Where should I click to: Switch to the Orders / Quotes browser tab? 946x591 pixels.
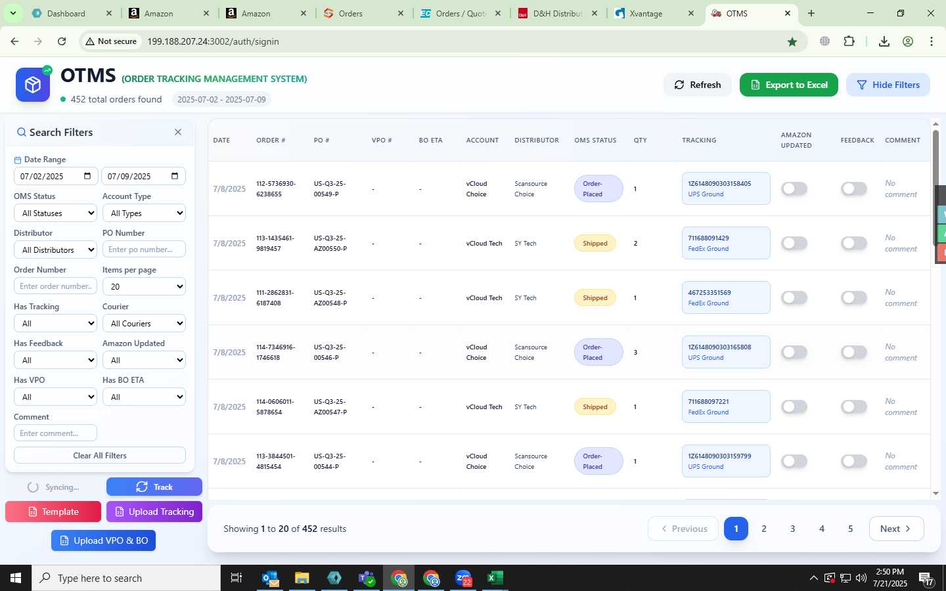[460, 13]
